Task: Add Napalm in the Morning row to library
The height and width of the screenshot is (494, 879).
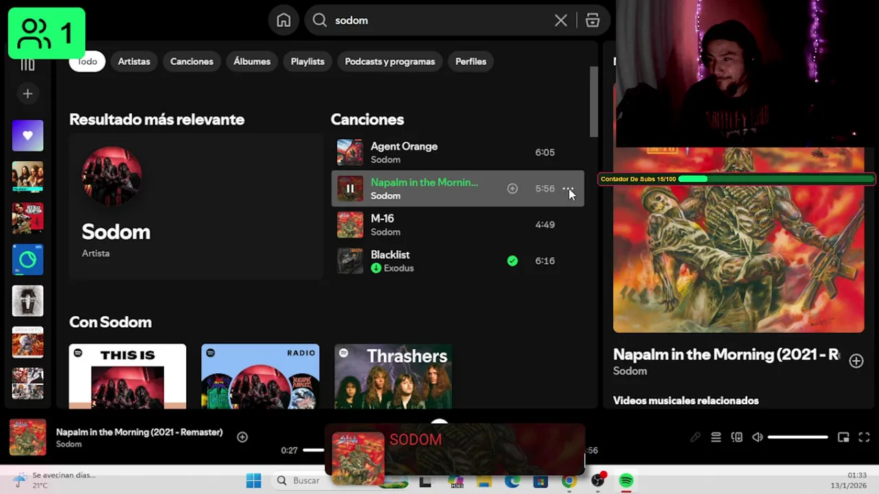Action: click(x=512, y=189)
